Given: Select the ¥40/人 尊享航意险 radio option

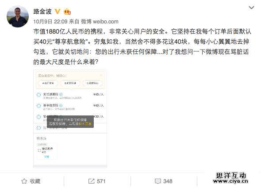Looking at the screenshot, I should pyautogui.click(x=38, y=106).
